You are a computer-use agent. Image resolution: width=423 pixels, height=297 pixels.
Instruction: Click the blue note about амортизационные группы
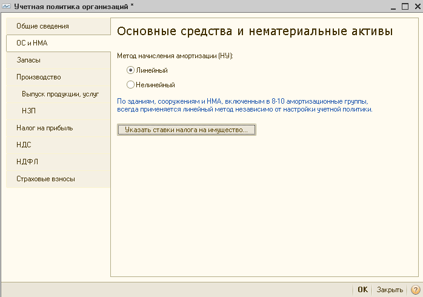[x=245, y=105]
